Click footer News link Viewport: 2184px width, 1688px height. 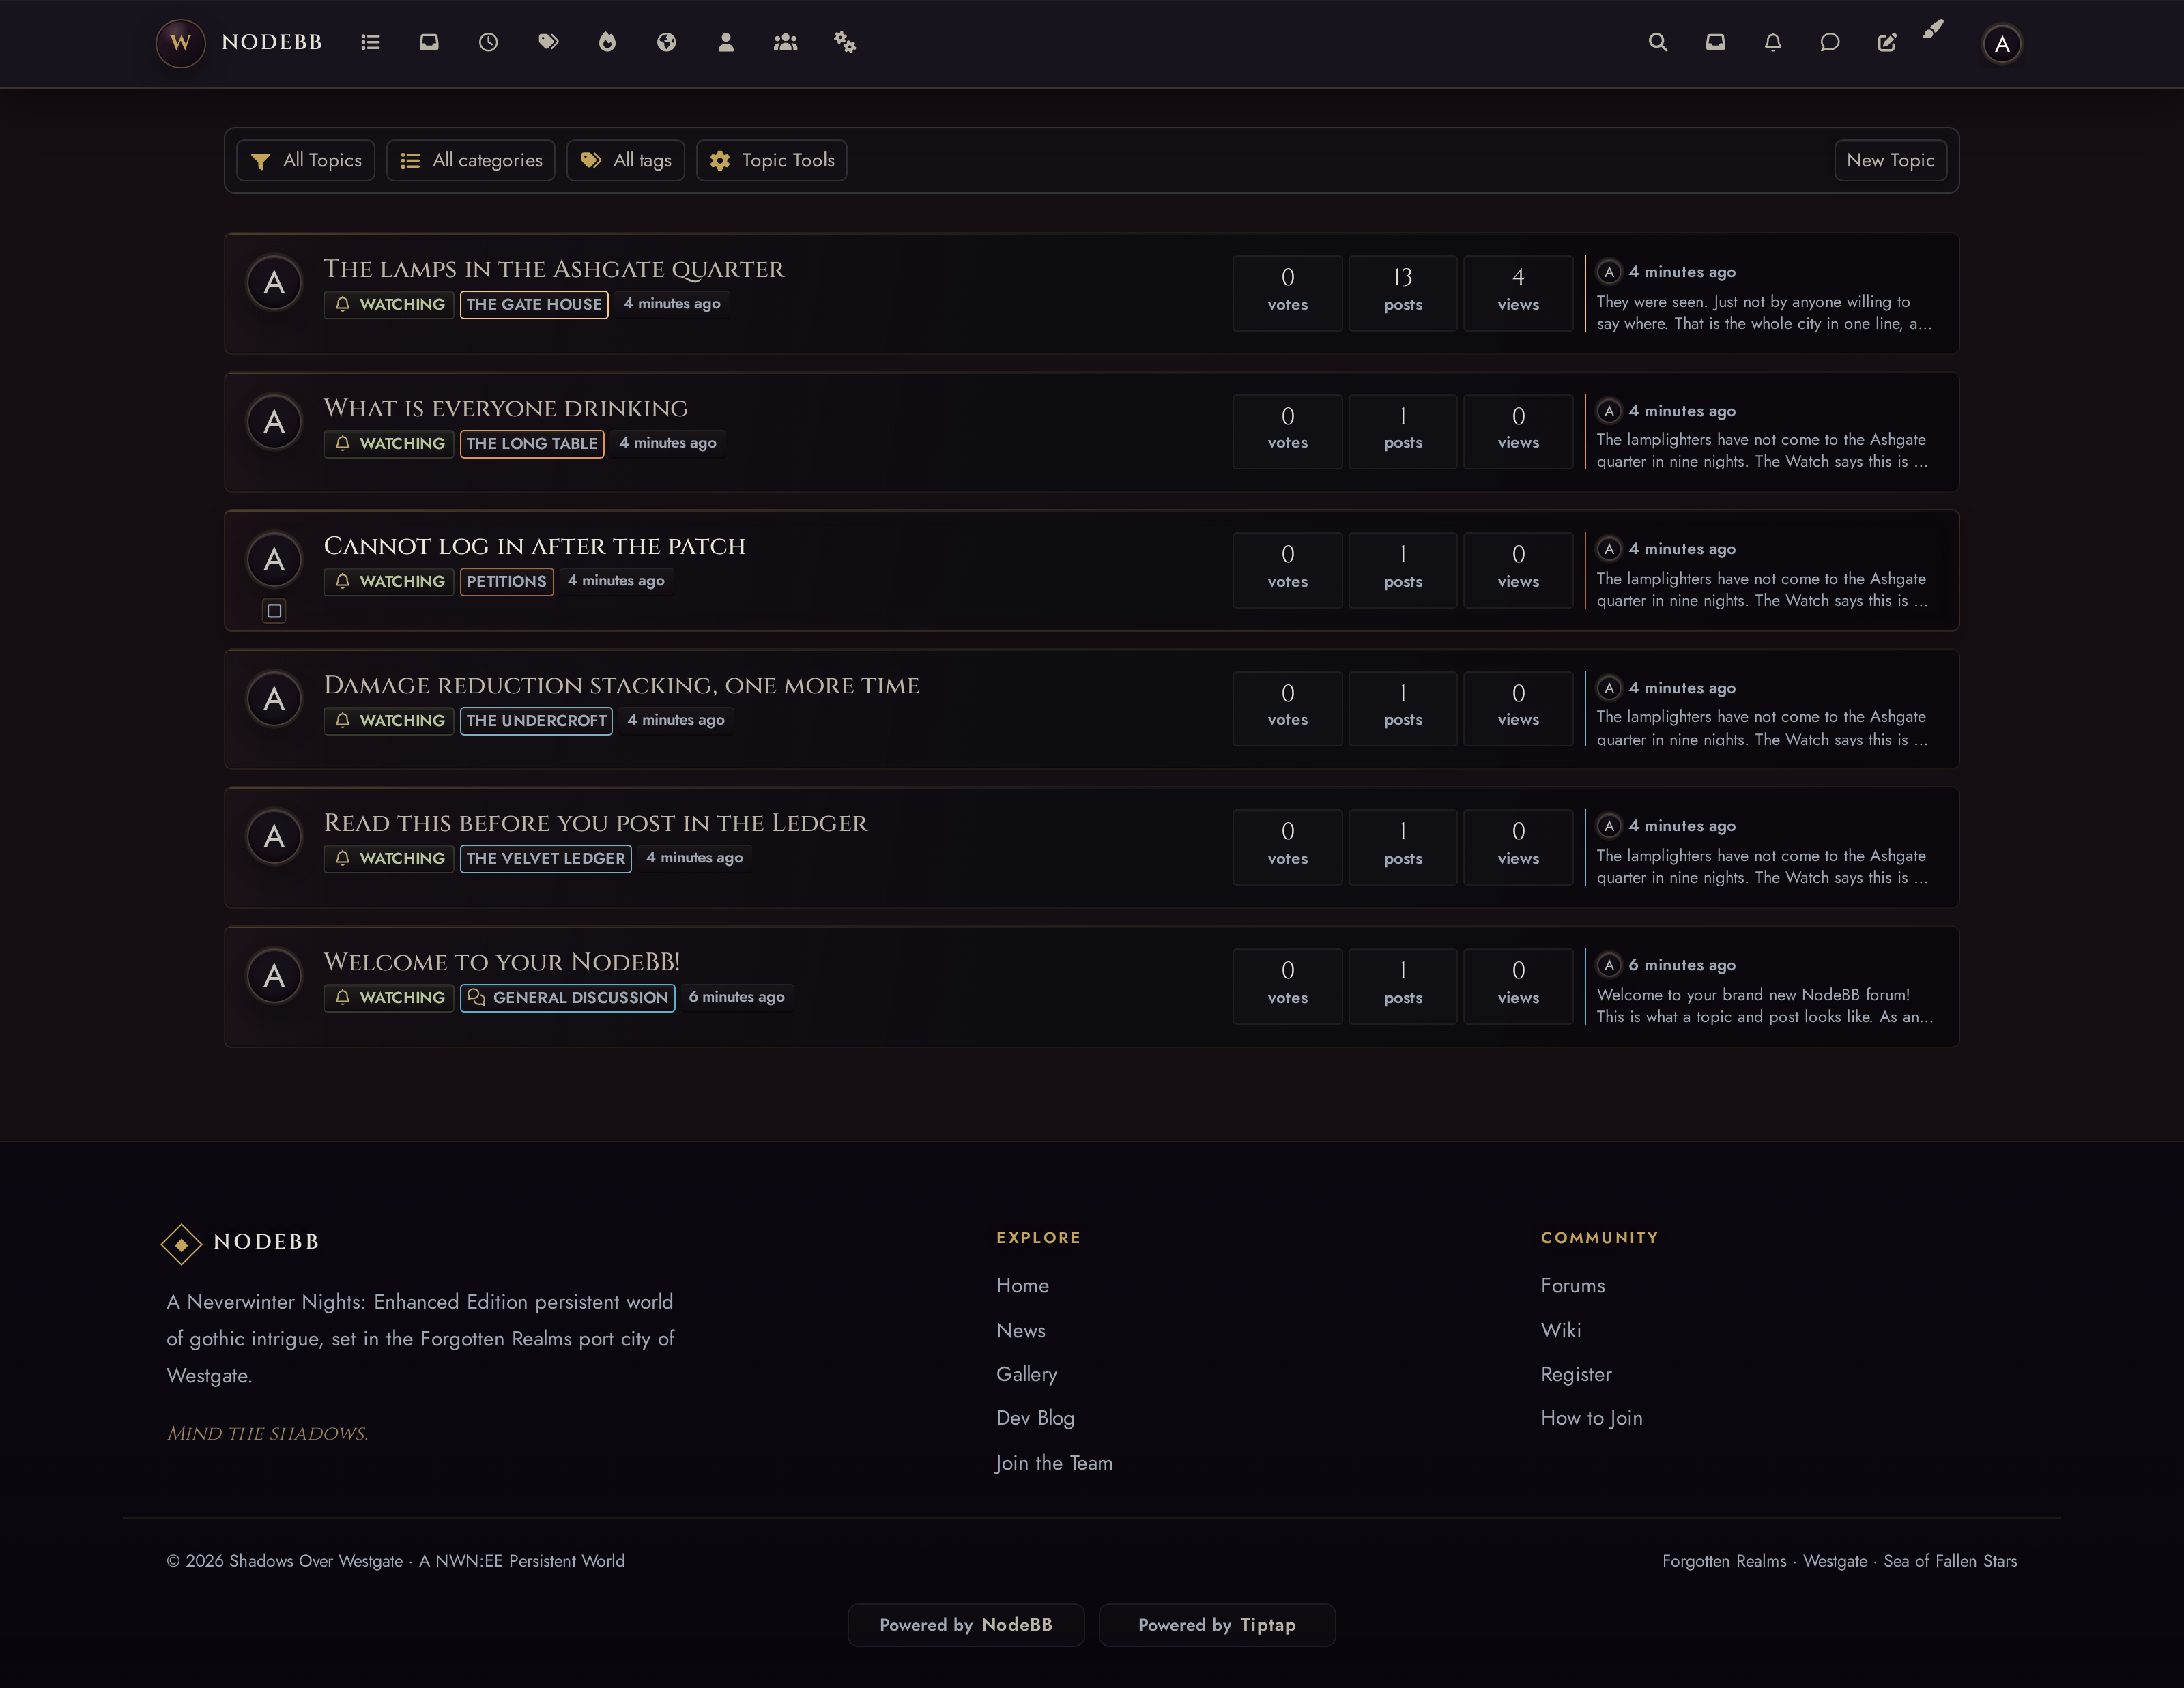(1021, 1330)
